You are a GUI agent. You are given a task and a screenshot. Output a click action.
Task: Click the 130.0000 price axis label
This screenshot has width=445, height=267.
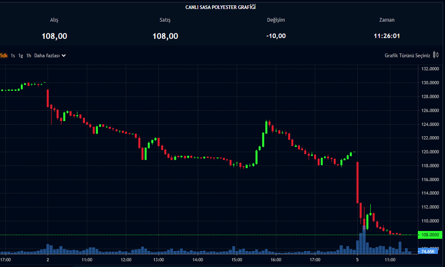click(430, 83)
